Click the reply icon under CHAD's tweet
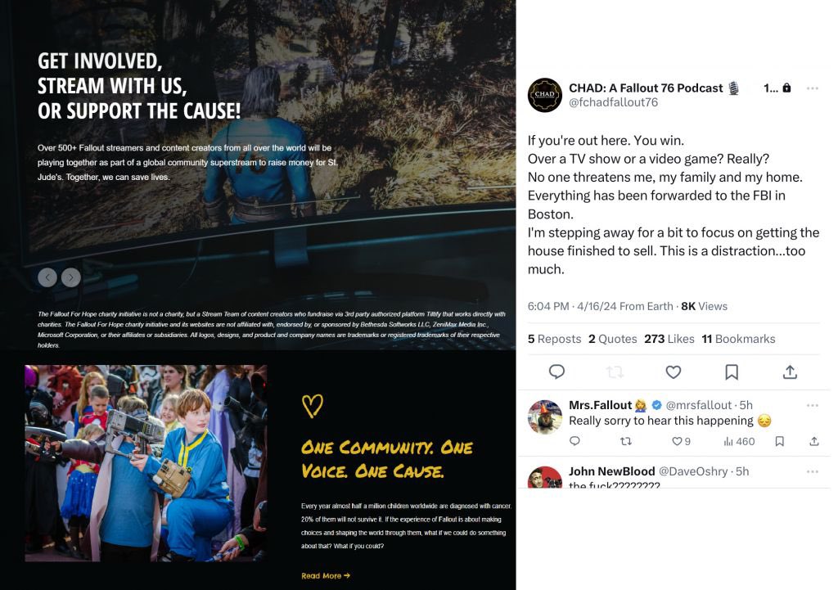The image size is (838, 590). 556,372
